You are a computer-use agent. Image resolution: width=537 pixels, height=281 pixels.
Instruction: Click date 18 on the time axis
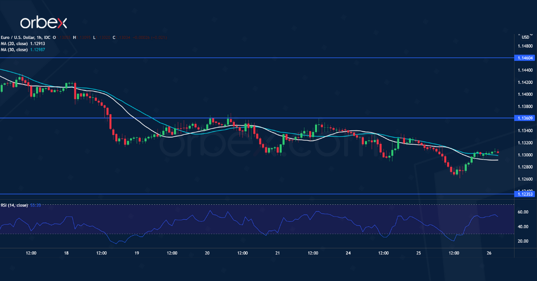[x=66, y=253]
